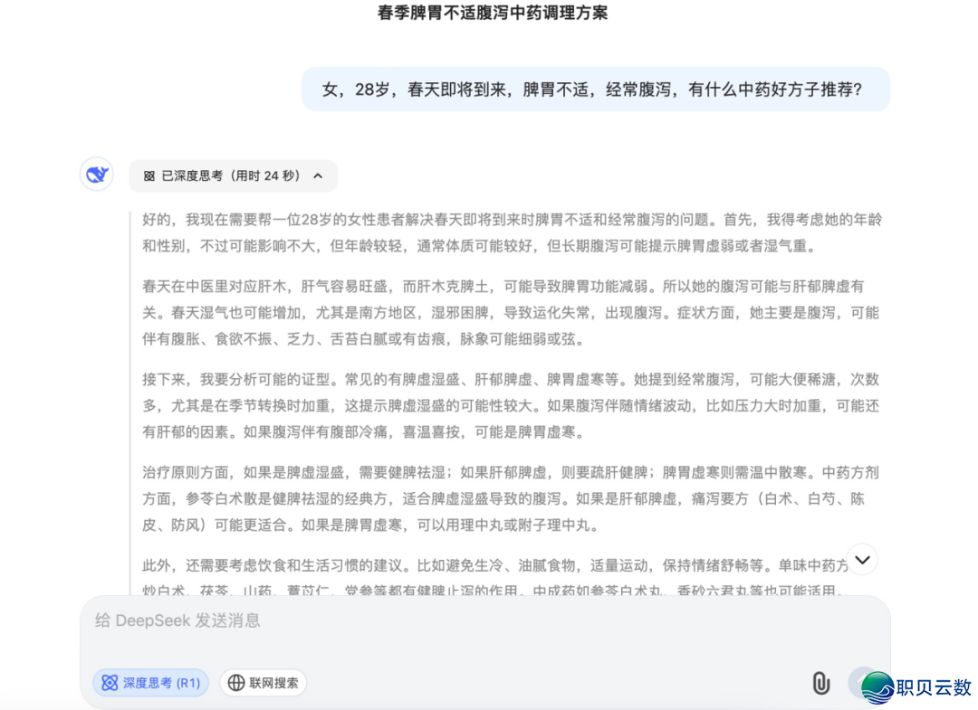Collapse the 已深度思考 (用时 24 秒) section
Screen dimensions: 978x710
click(x=234, y=175)
